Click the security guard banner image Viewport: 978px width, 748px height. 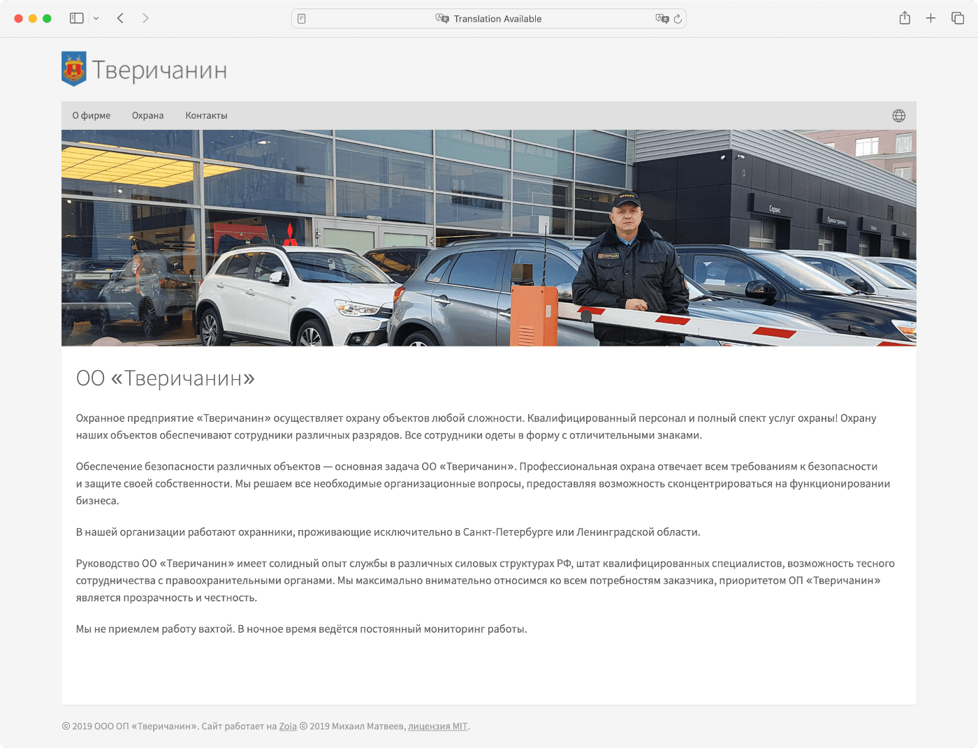click(x=489, y=238)
